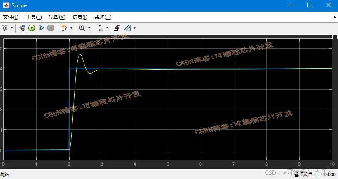Select the zoom in magnifier tool
Viewport: 338px width, 179px height.
(x=82, y=28)
